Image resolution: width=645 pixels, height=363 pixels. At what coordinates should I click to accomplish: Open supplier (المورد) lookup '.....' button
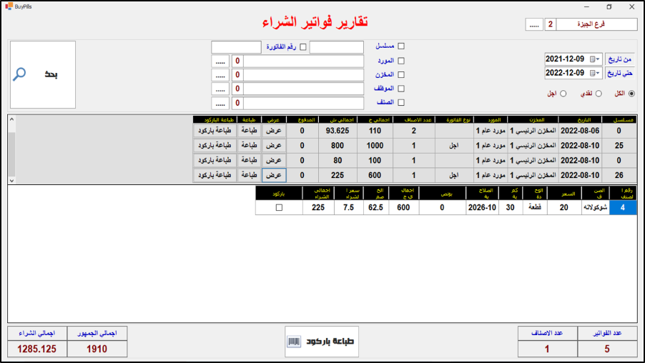click(220, 61)
